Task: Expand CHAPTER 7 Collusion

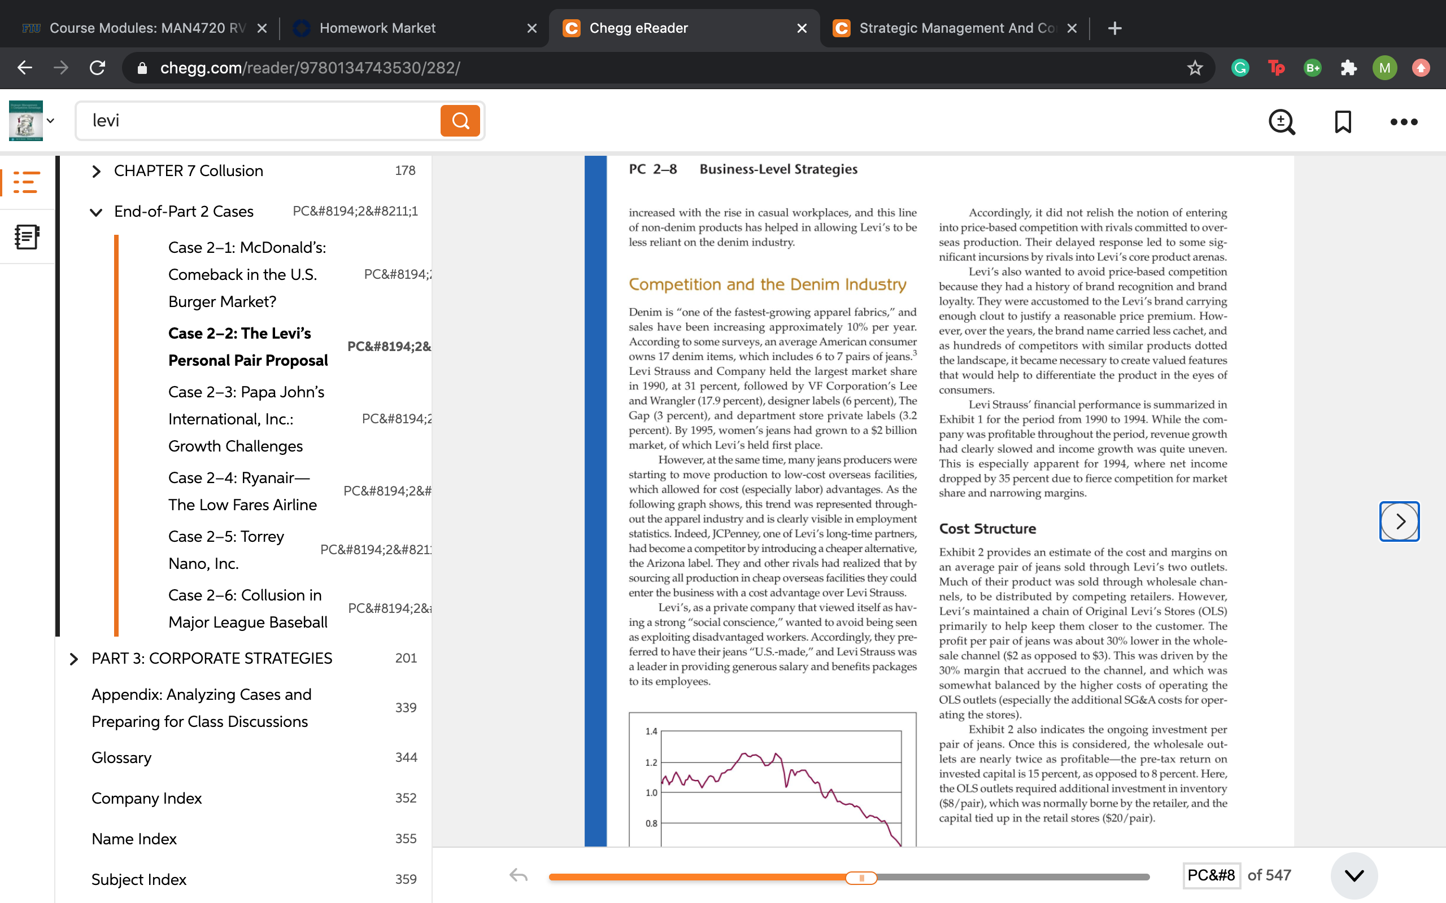Action: (95, 172)
